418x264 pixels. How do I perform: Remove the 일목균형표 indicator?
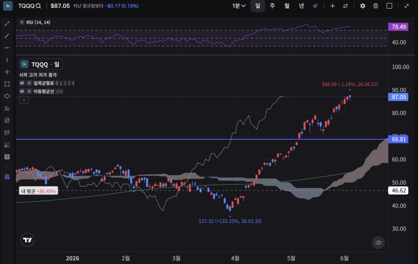coord(29,83)
